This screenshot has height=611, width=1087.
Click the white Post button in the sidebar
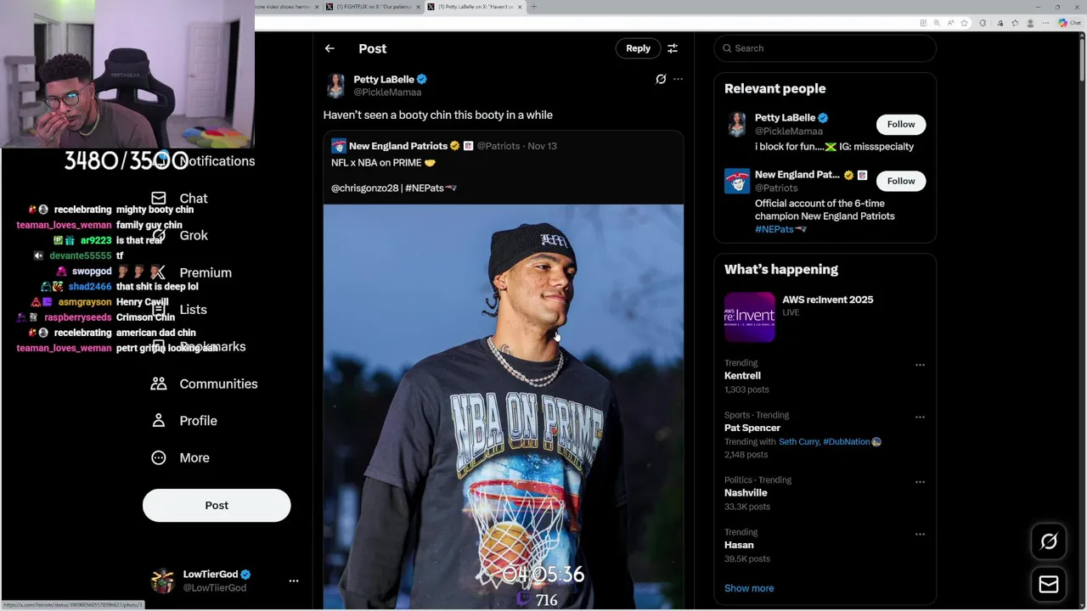pos(217,505)
